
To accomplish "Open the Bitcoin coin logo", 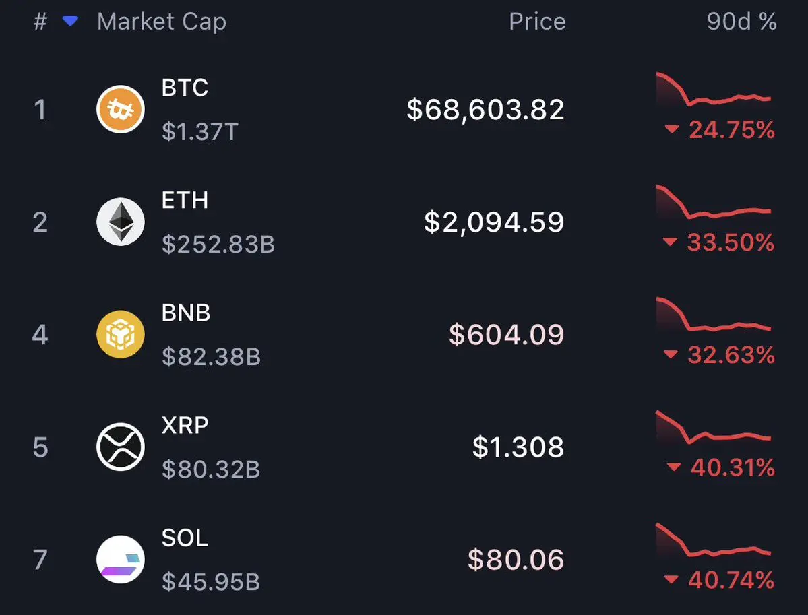I will point(121,109).
